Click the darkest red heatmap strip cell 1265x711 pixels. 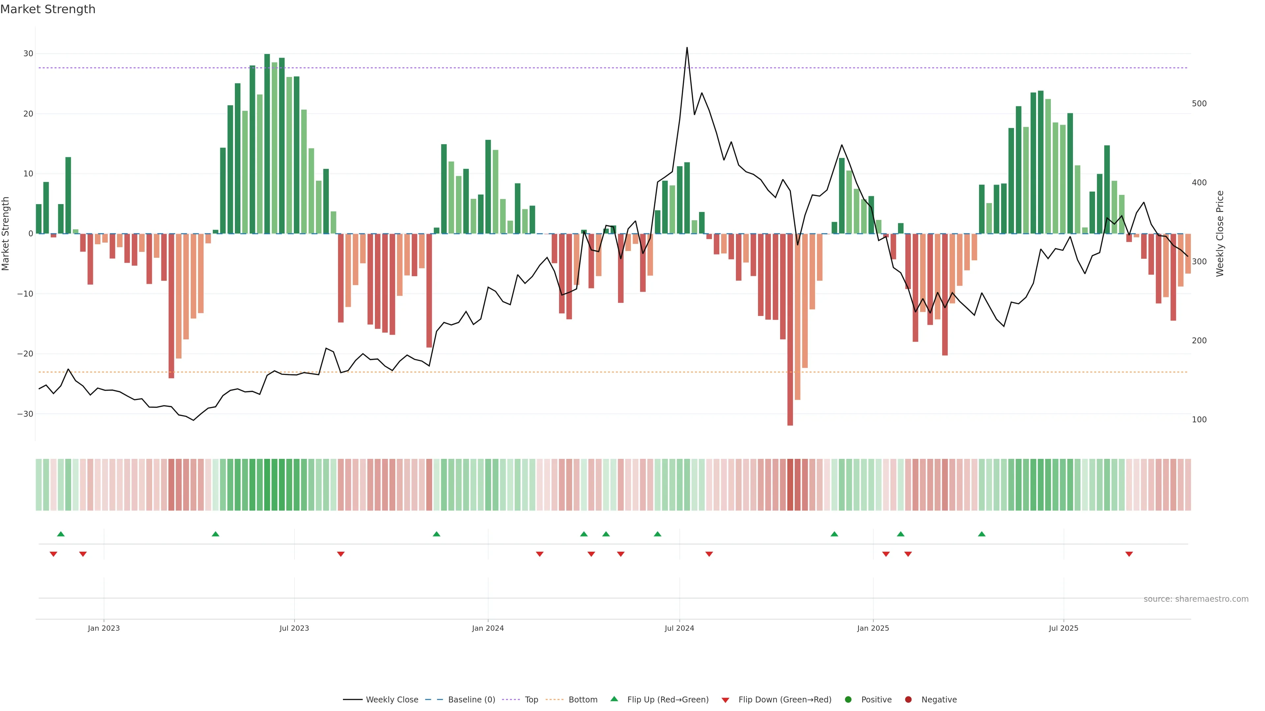click(x=790, y=484)
